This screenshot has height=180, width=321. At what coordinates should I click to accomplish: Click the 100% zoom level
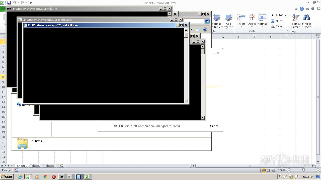tap(281, 170)
